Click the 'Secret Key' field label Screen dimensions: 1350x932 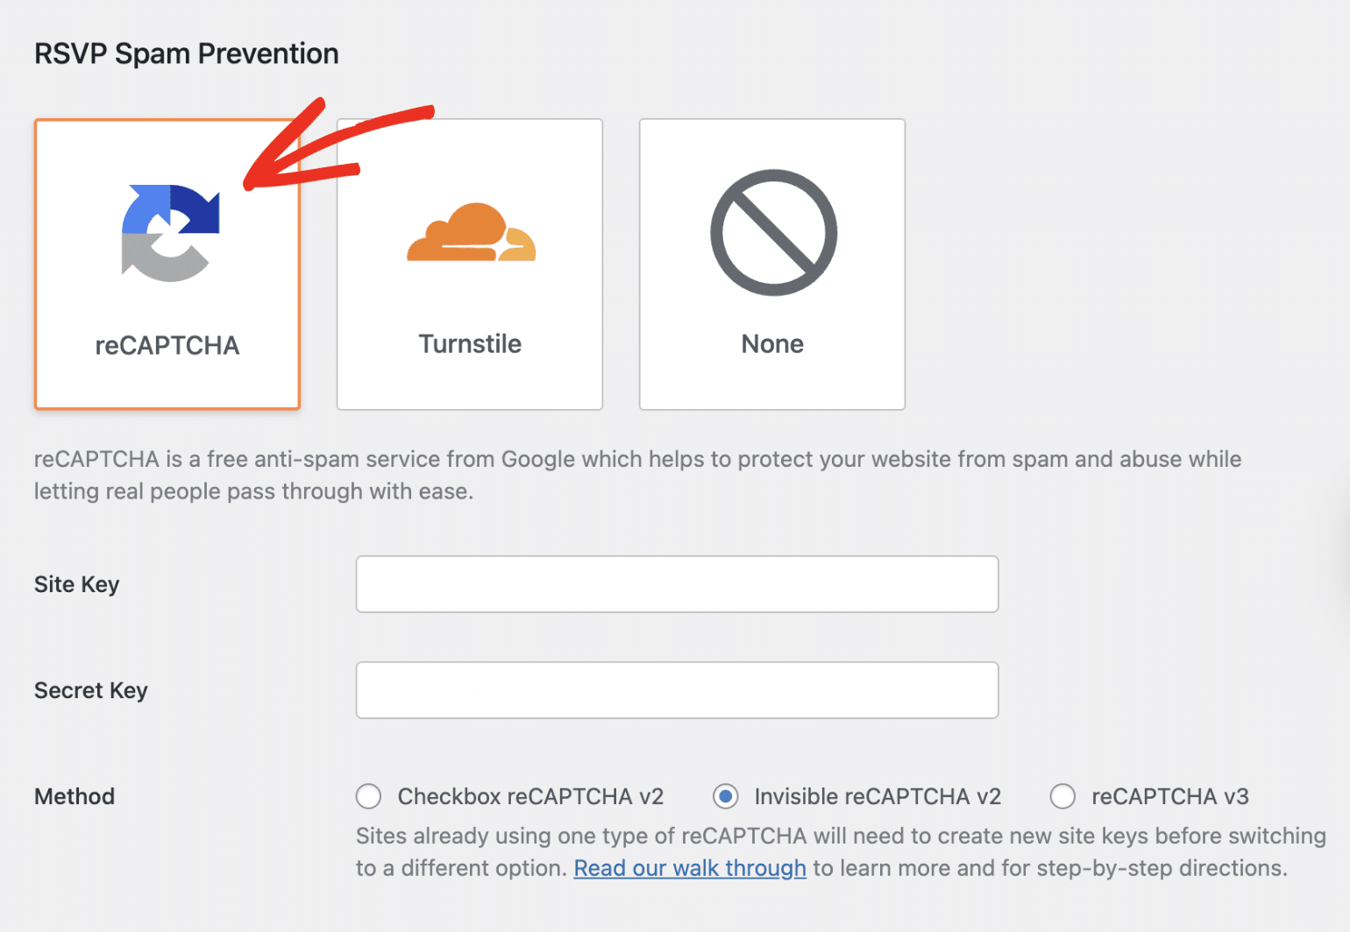(x=91, y=690)
